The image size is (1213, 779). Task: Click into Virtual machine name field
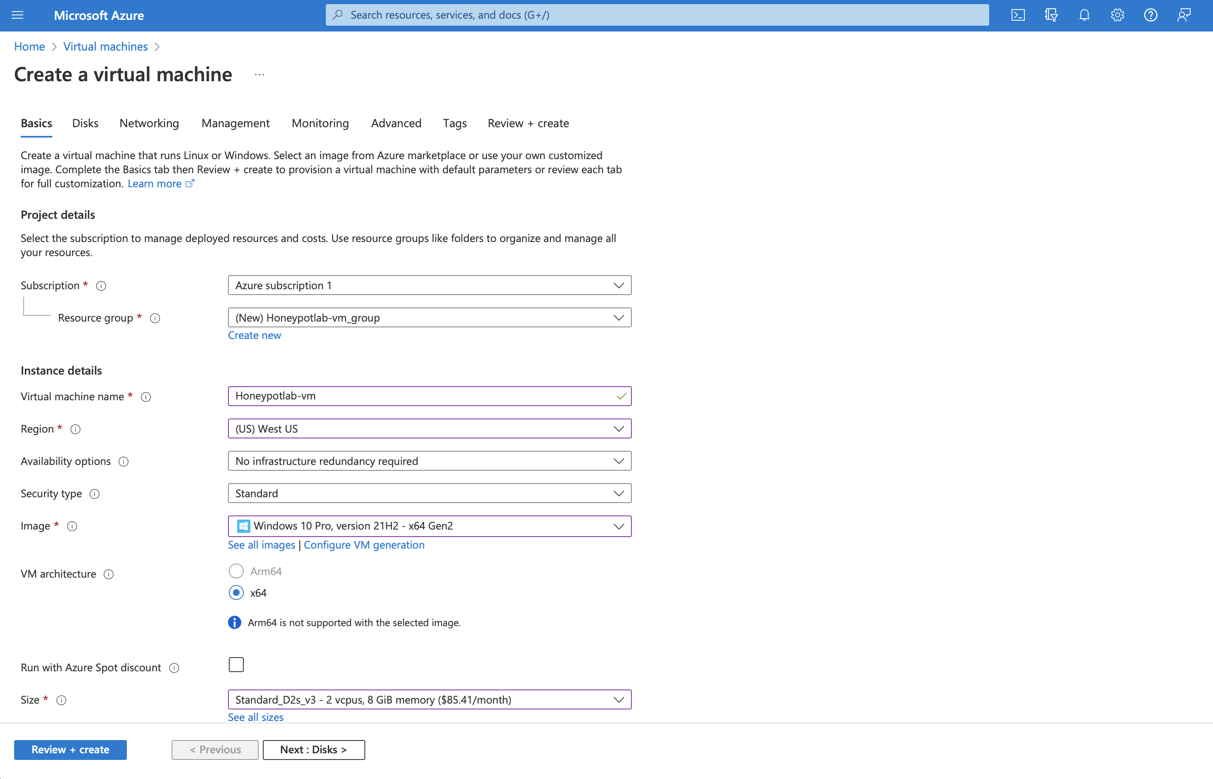pyautogui.click(x=429, y=396)
